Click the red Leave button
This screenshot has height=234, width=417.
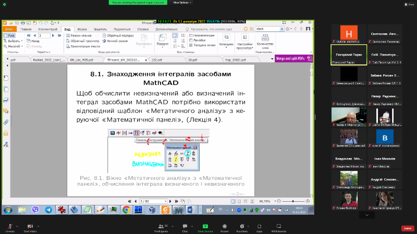[x=407, y=228]
